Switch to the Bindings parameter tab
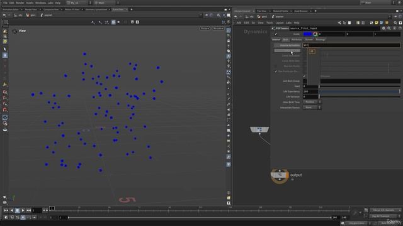The width and height of the screenshot is (403, 226). point(321,40)
